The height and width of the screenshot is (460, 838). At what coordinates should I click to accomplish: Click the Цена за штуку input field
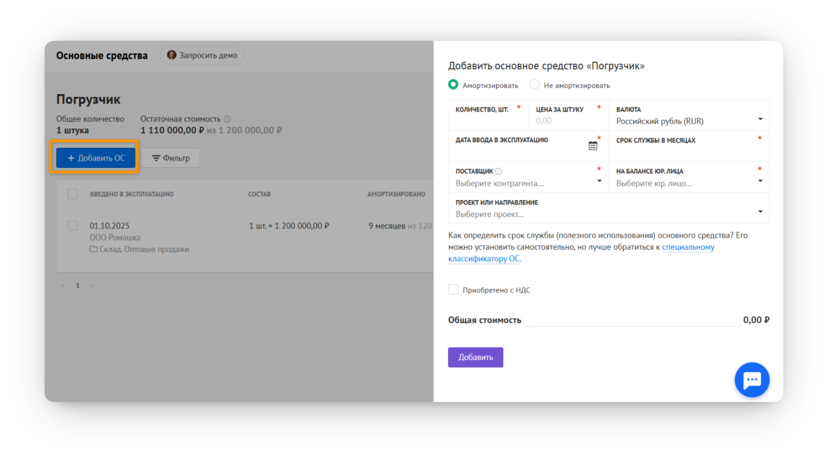coord(568,116)
